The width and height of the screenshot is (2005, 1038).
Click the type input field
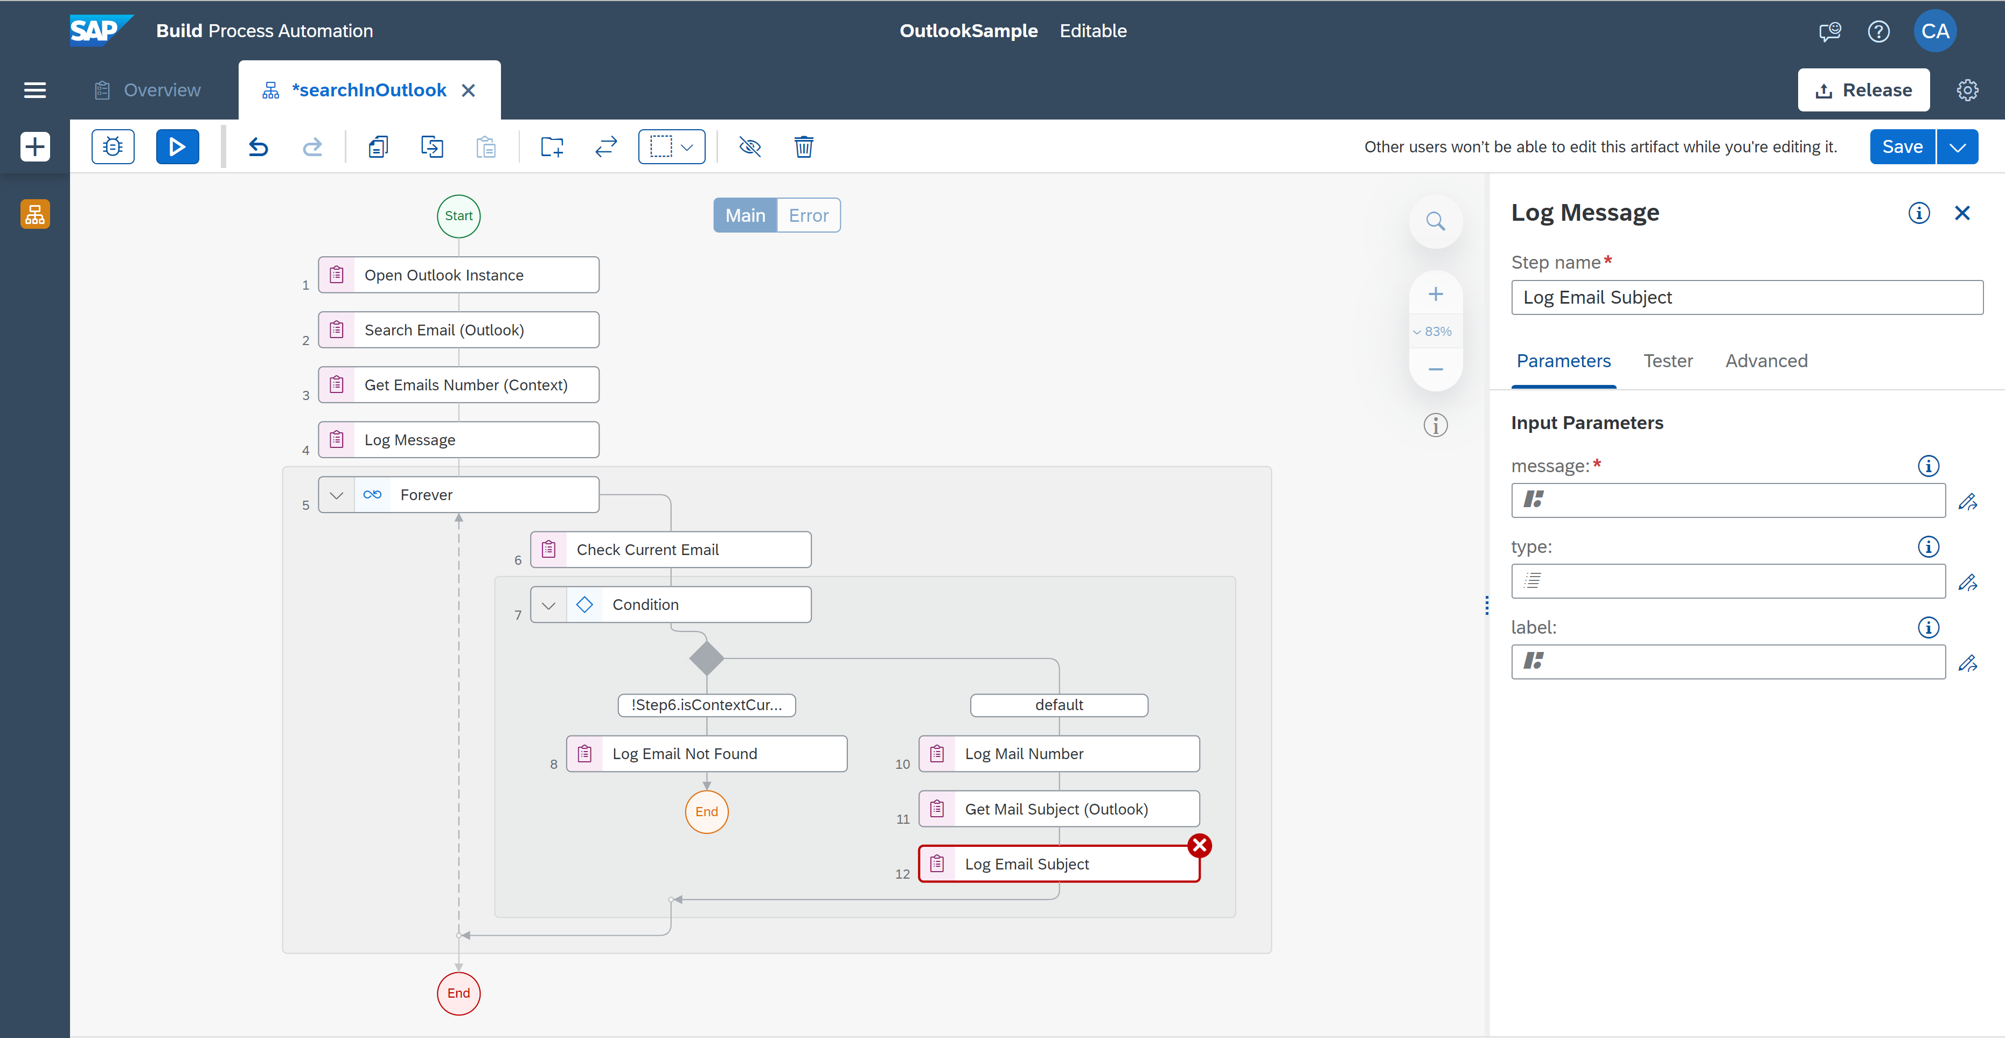tap(1729, 581)
